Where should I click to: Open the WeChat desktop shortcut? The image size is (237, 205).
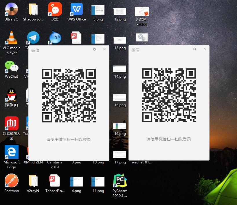tap(12, 66)
